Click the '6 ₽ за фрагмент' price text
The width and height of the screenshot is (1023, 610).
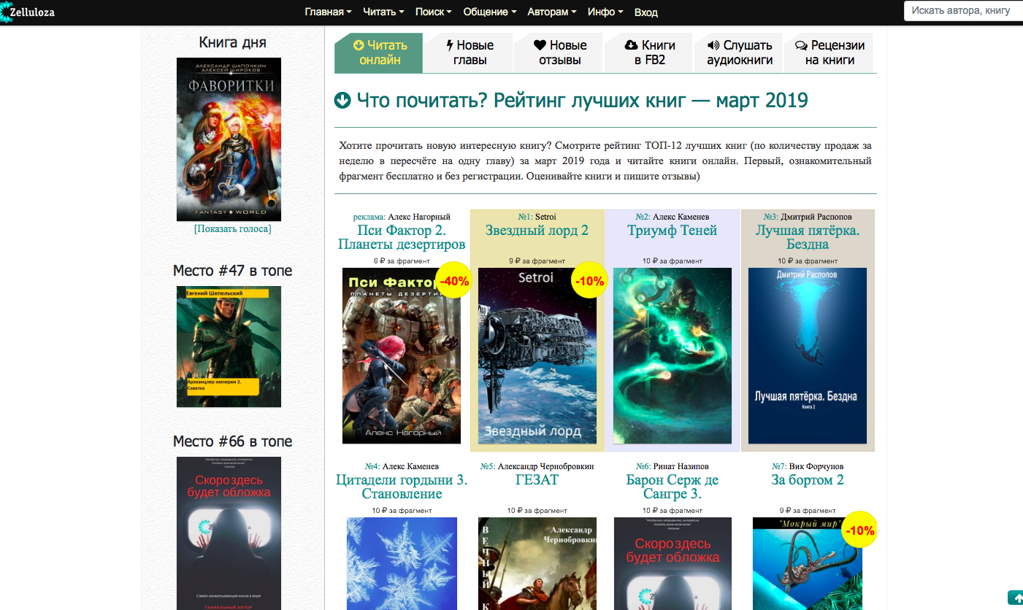(402, 260)
